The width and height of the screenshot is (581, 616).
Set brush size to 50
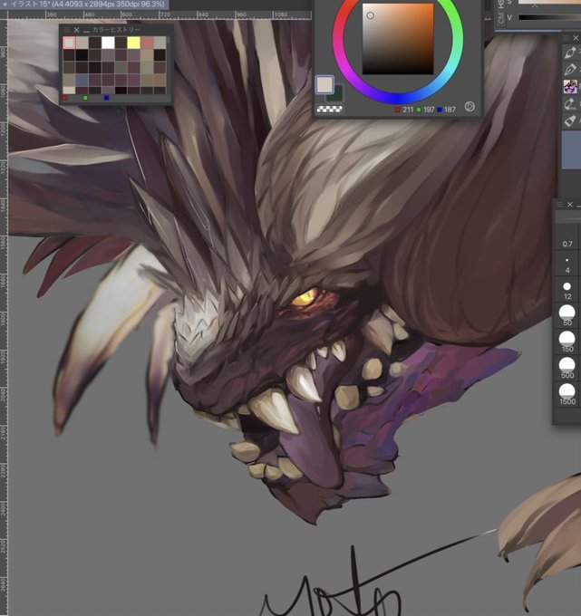pos(567,316)
